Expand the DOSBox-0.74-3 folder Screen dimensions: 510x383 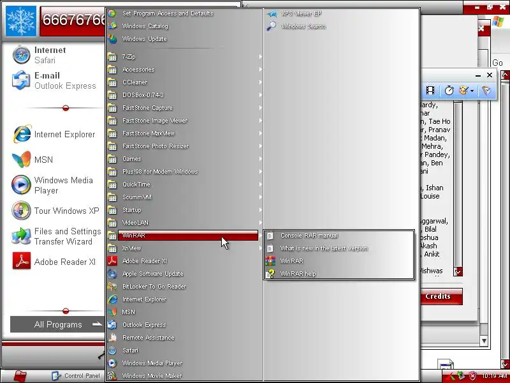[184, 94]
